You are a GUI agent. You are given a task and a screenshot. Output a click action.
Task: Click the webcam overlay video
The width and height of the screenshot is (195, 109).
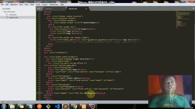(x=170, y=91)
